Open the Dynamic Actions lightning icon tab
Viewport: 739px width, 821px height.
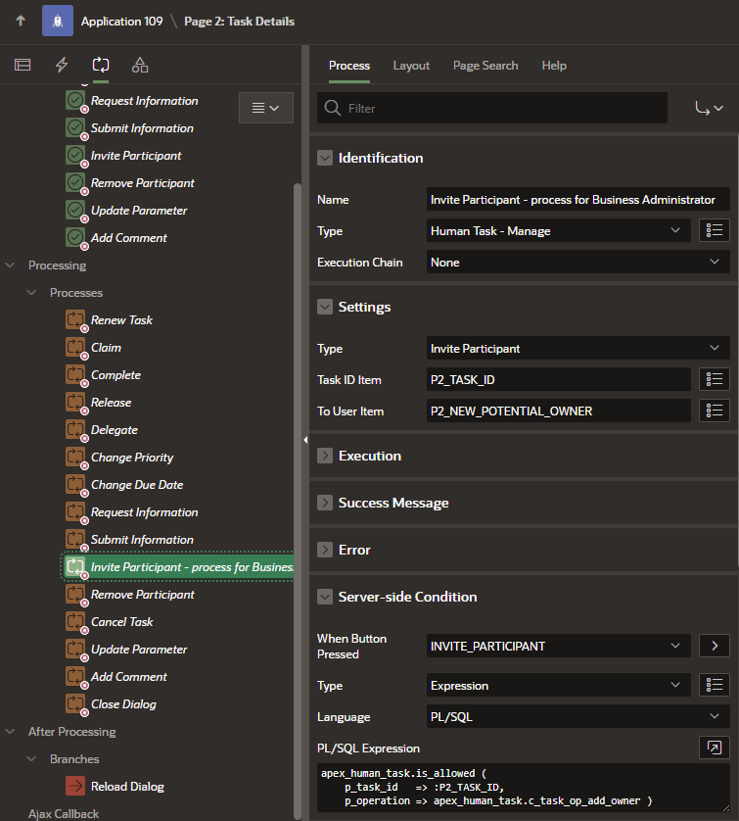point(62,65)
